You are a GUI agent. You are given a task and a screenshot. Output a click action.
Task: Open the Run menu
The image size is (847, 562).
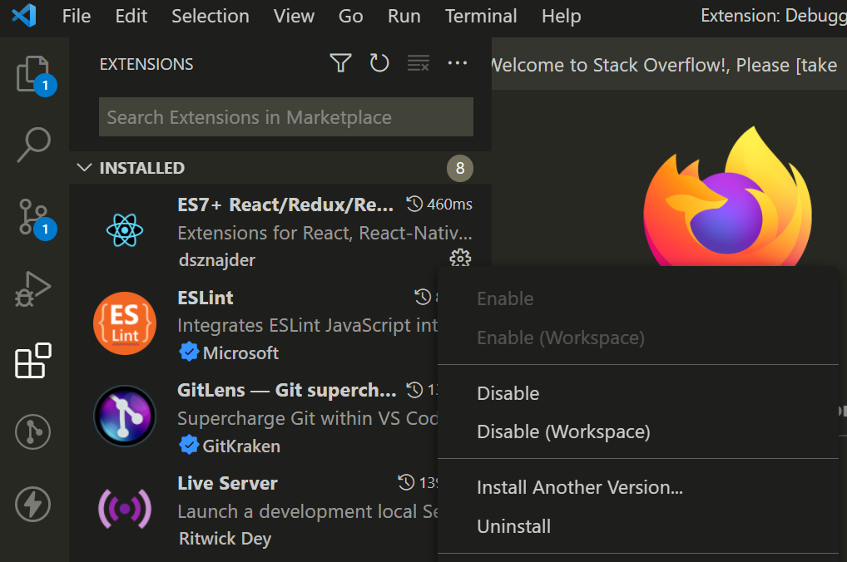404,16
